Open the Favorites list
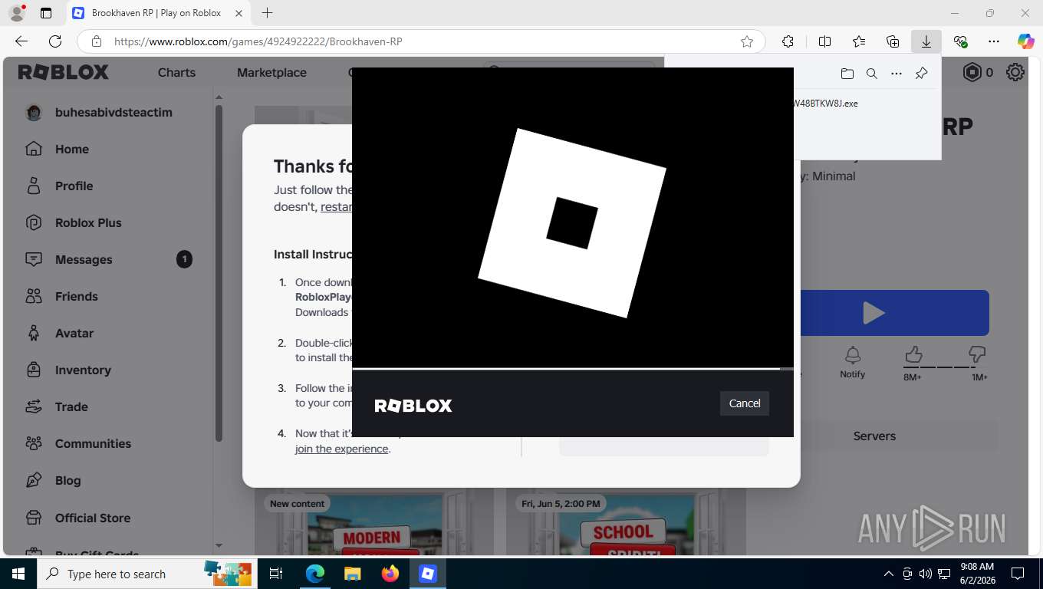This screenshot has width=1043, height=589. click(x=859, y=41)
